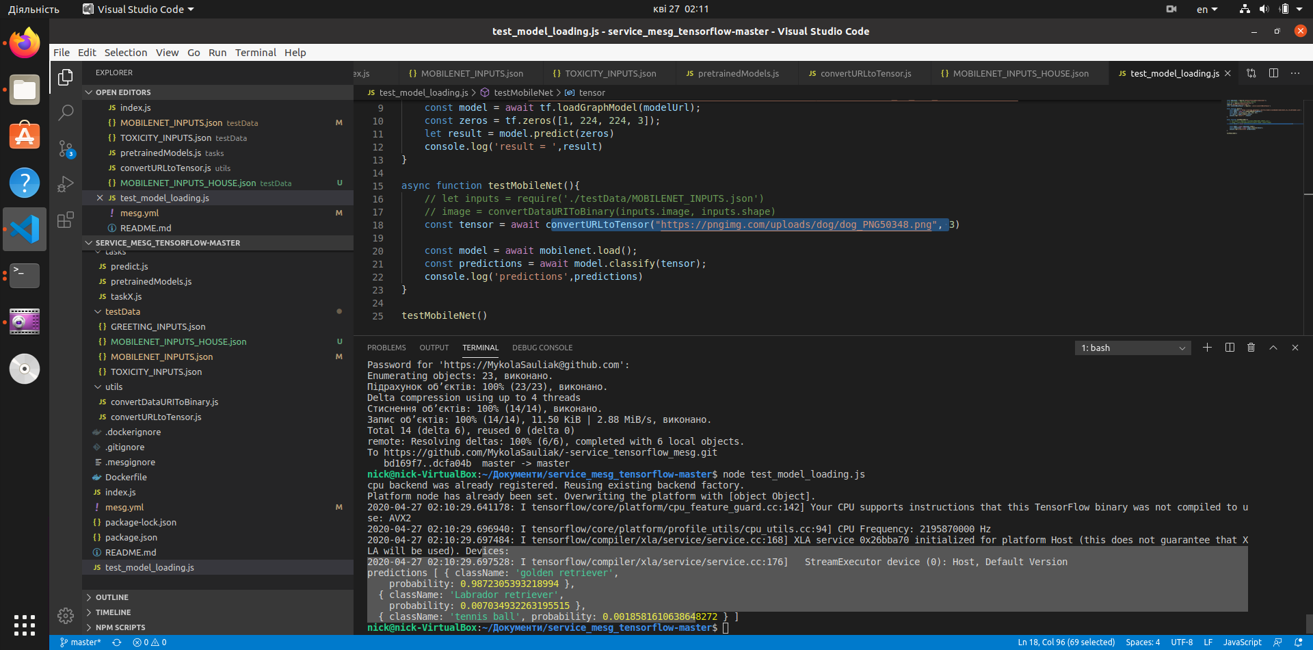This screenshot has height=650, width=1313.
Task: Open the bash terminal selector dropdown
Action: tap(1132, 348)
